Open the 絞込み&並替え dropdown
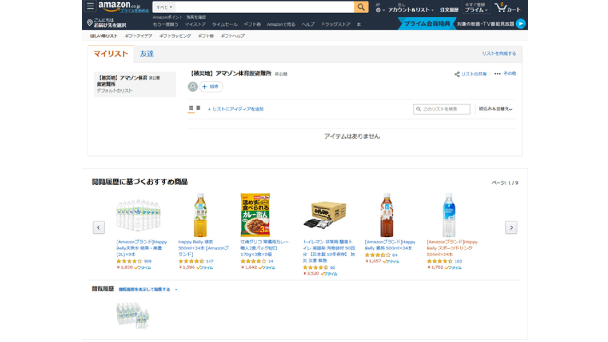The image size is (608, 342). [496, 109]
